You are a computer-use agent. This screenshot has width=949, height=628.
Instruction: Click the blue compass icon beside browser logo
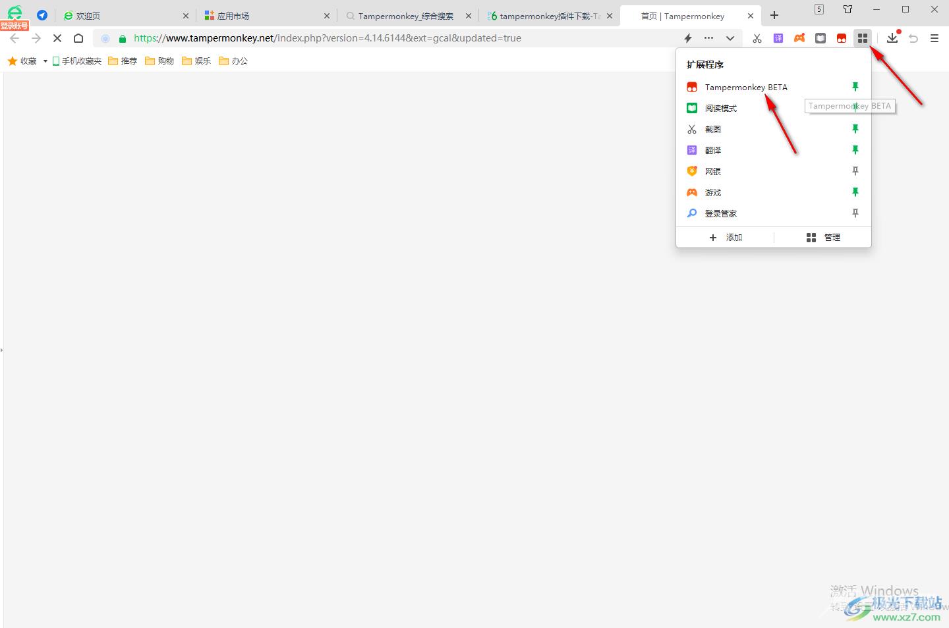pos(42,14)
